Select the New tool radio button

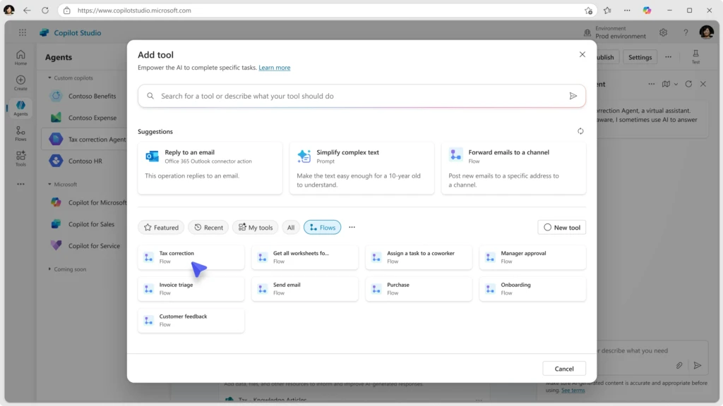[x=547, y=227]
